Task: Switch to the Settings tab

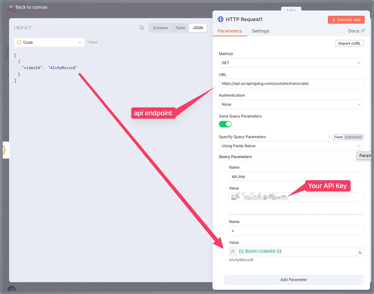Action: coord(260,31)
